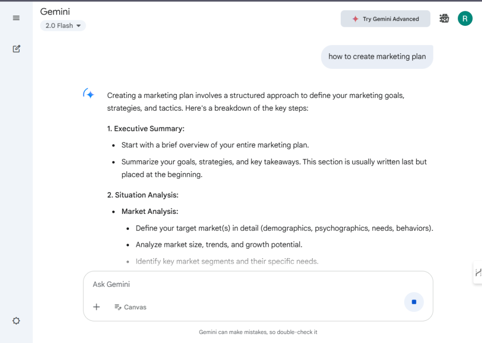Click the intro paragraph "Creating a marketing plan involves"

click(256, 102)
